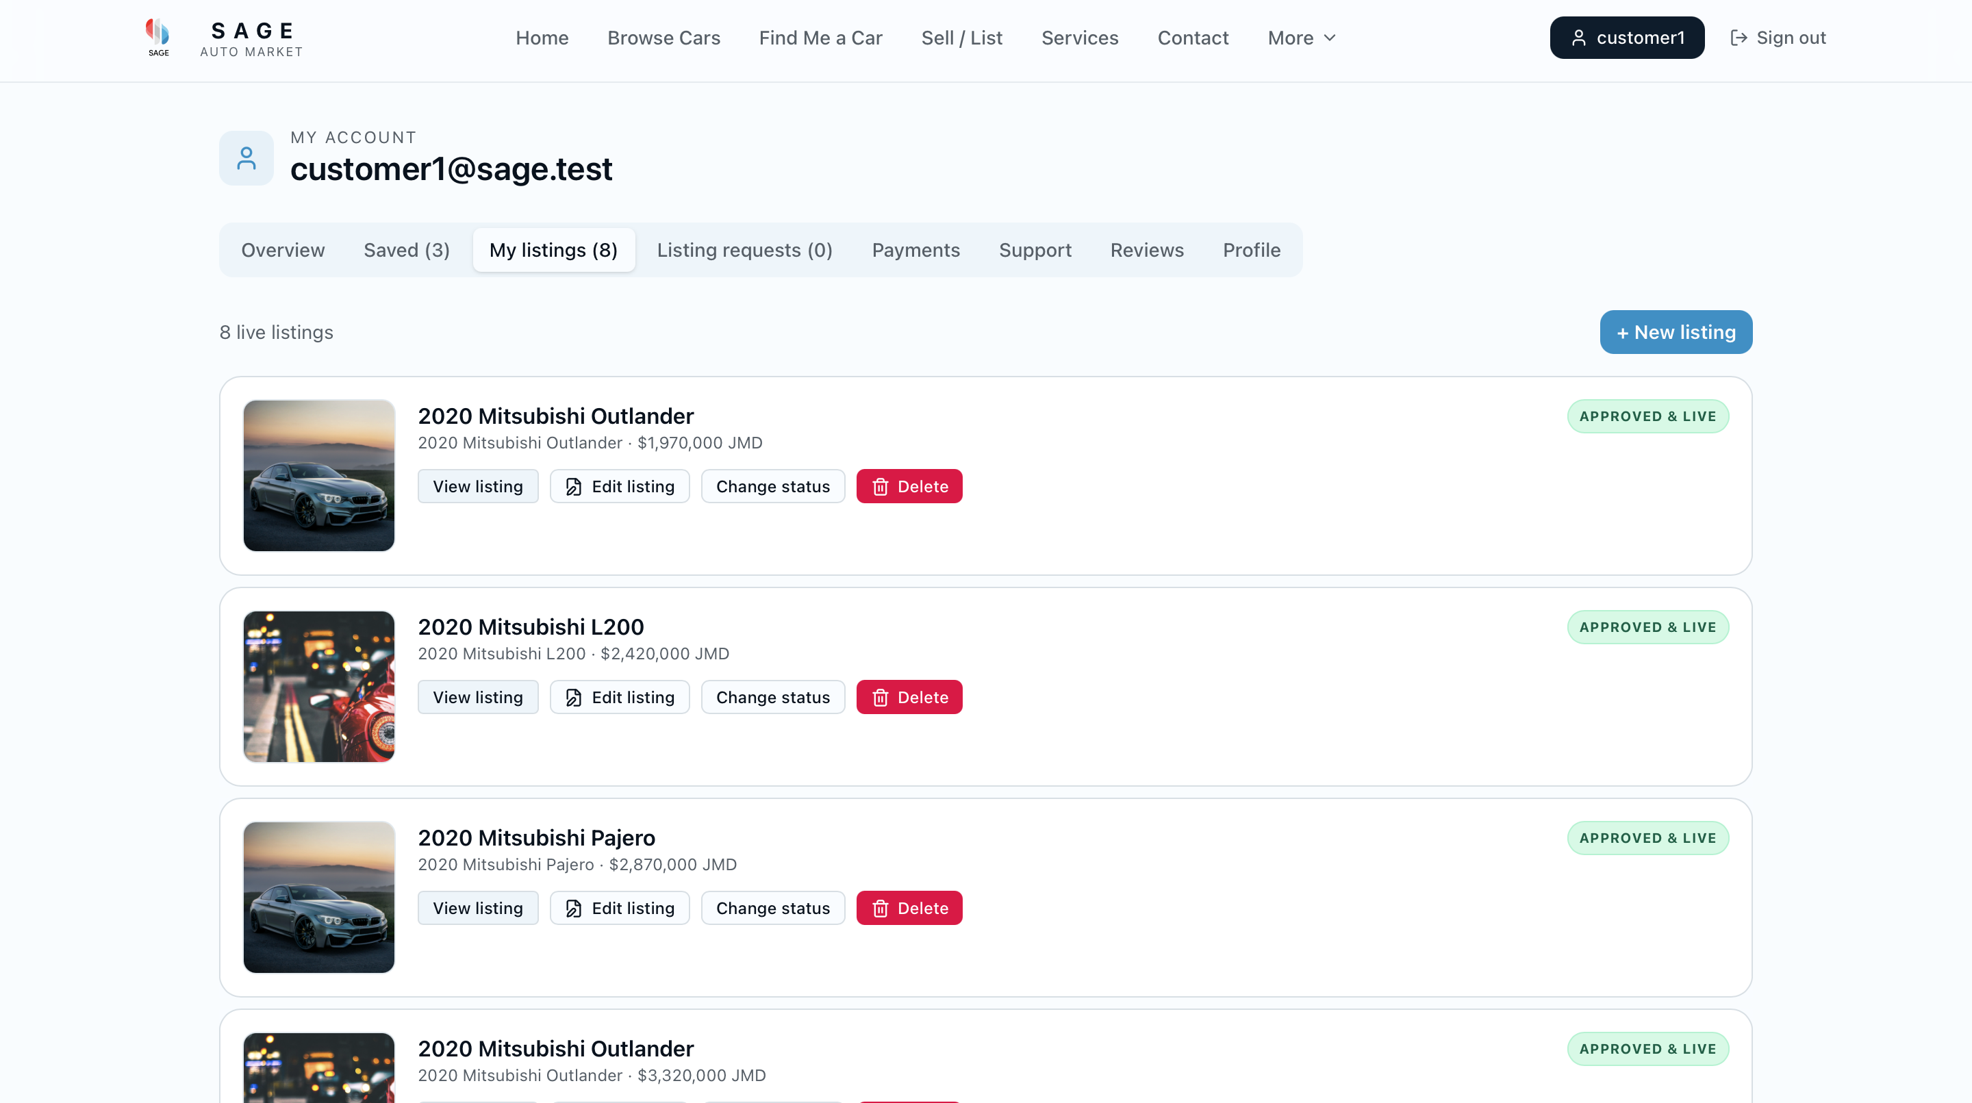Change status of Mitsubishi Pajero
The height and width of the screenshot is (1103, 1972).
click(772, 909)
